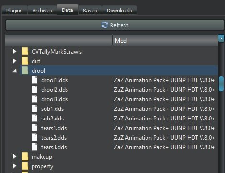The height and width of the screenshot is (173, 225).
Task: Switch to the Plugins tab
Action: (14, 11)
